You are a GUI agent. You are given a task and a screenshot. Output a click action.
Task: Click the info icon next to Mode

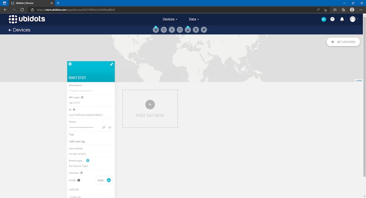[79, 180]
